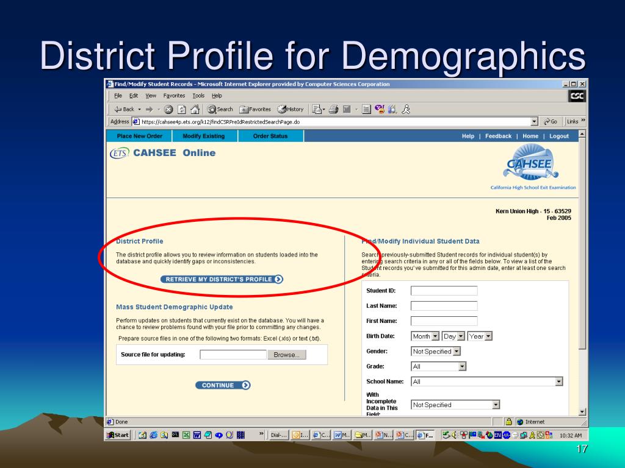The height and width of the screenshot is (468, 625).
Task: Expand the Back button history arrow
Action: coord(140,110)
